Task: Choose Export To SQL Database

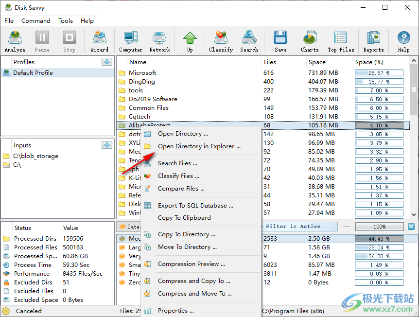Action: 201,206
